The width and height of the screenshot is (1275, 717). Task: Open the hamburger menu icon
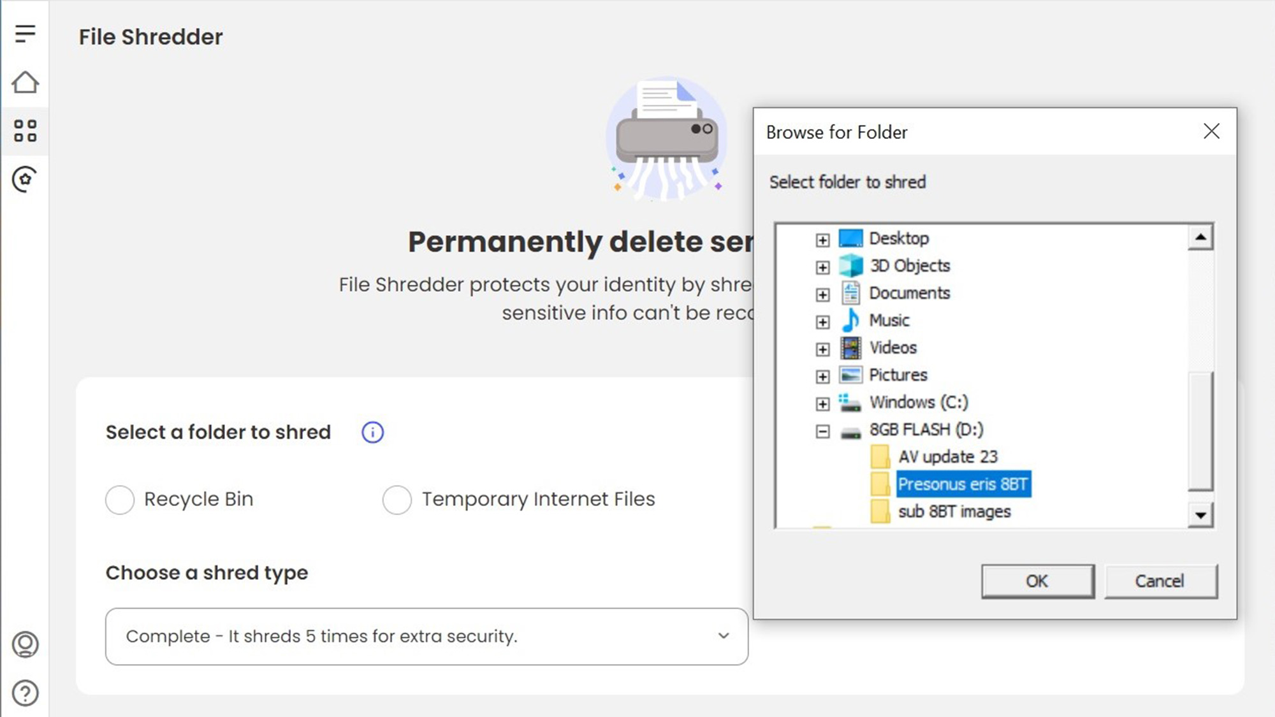click(25, 33)
